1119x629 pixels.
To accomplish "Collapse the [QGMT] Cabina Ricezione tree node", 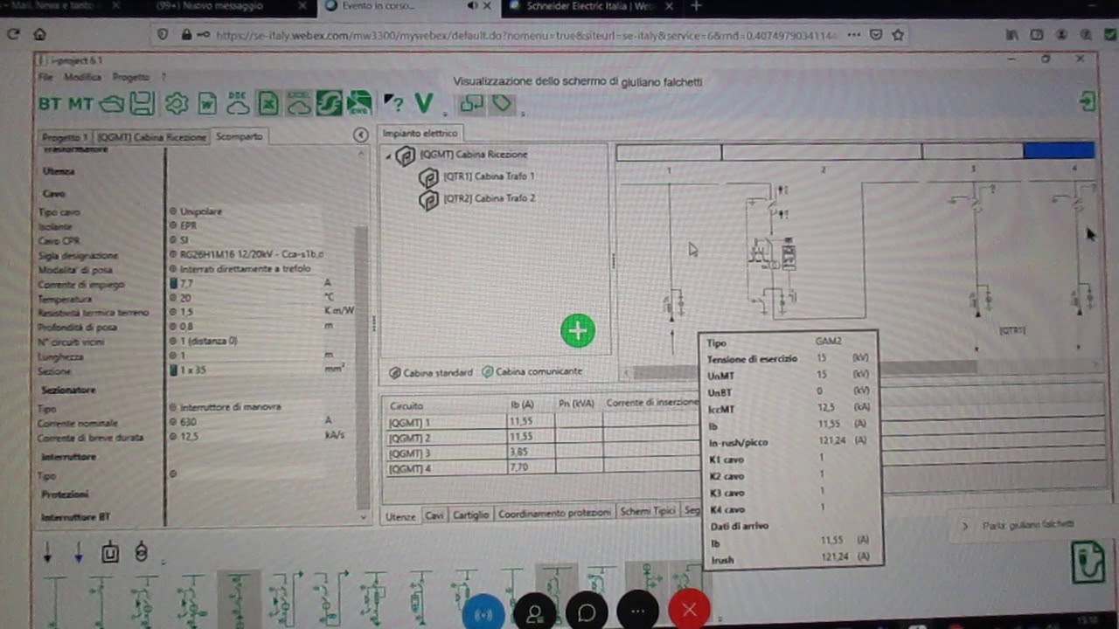I will coord(389,156).
